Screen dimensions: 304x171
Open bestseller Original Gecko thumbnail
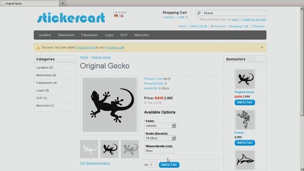pos(245,79)
